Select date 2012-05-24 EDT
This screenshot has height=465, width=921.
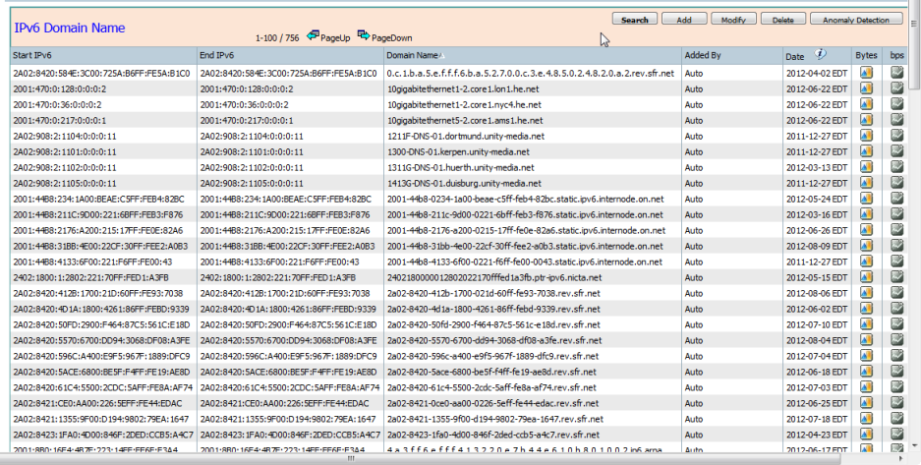tap(817, 200)
